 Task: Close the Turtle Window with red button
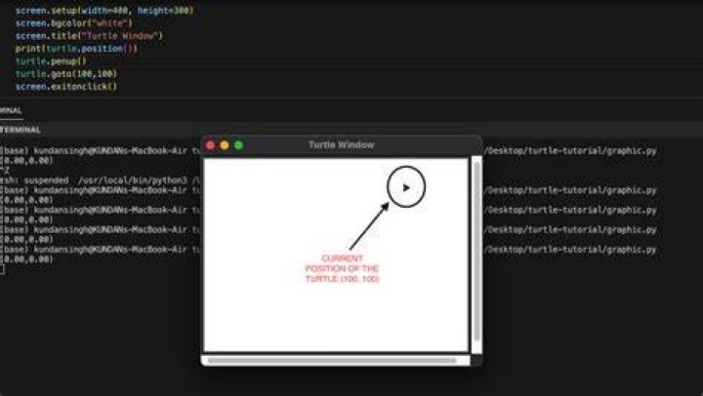pos(210,145)
